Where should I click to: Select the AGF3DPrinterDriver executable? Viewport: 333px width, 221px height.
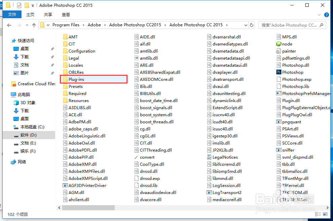[84, 186]
